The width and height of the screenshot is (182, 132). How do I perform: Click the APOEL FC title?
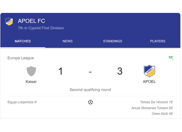click(x=31, y=21)
